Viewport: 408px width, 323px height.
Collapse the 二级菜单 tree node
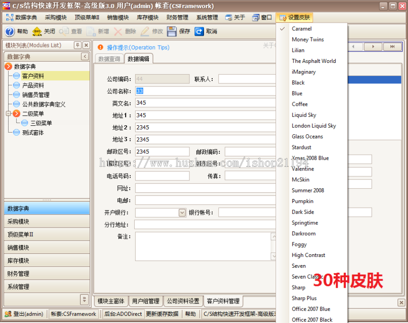pos(8,114)
